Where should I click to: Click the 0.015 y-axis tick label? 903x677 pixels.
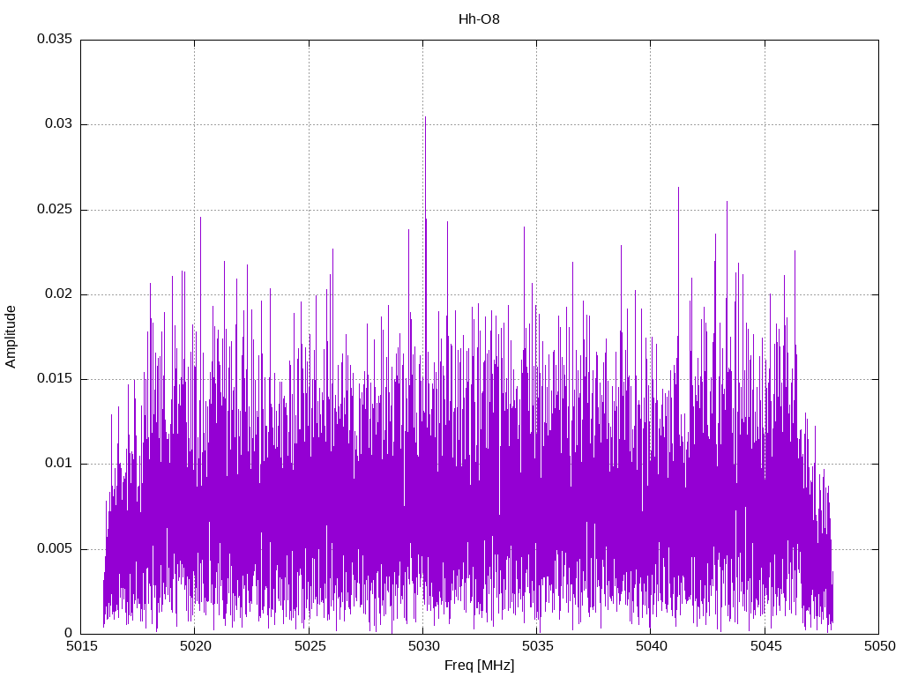[x=54, y=379]
